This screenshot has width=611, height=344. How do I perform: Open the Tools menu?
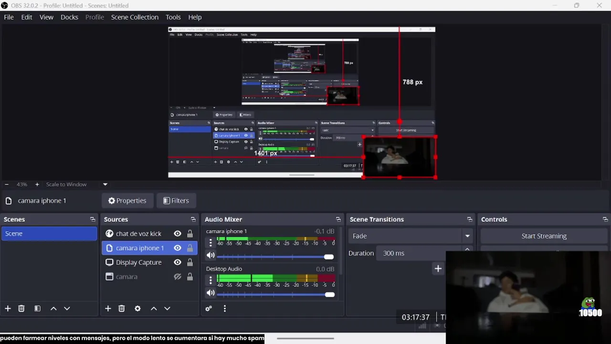(x=173, y=17)
